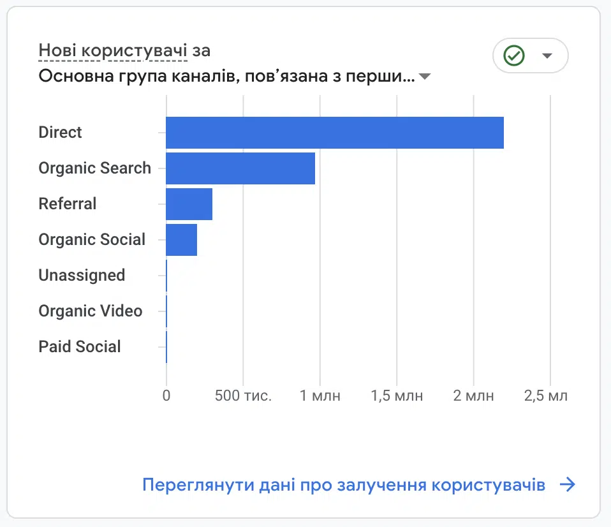Click the green data quality checkmark icon
Viewport: 611px width, 527px height.
click(x=514, y=56)
